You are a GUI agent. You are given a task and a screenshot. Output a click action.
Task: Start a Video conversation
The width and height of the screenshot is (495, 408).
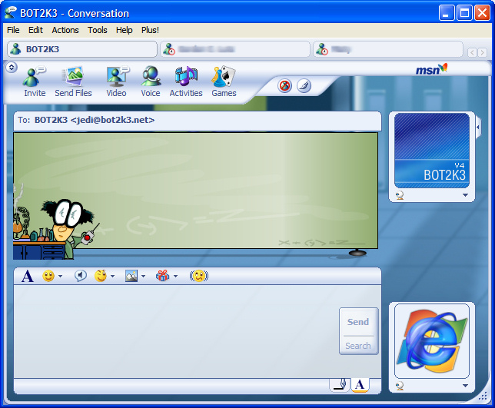116,81
